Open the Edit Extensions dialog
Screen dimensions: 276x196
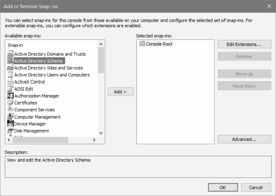(244, 44)
